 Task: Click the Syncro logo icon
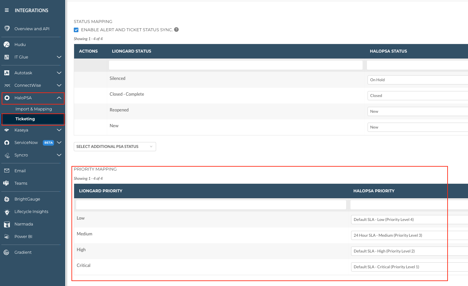coord(7,155)
